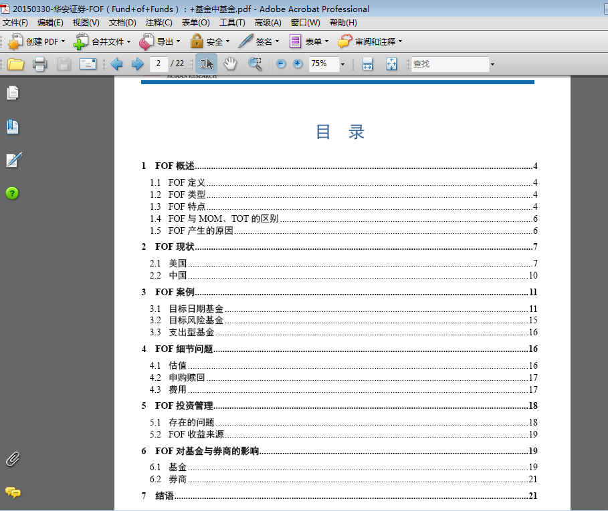Zoom in with the plus button
Screen dimensions: 608x511
(x=298, y=63)
